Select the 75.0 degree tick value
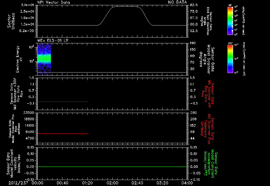The width and height of the screenshot is (270, 186). pos(194,11)
